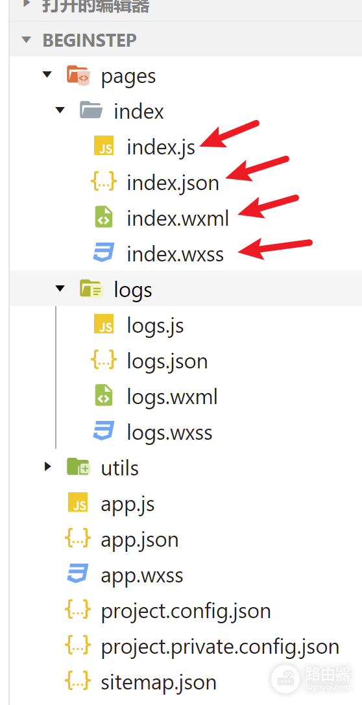Click the yellow JS icon beside app.js

point(78,503)
